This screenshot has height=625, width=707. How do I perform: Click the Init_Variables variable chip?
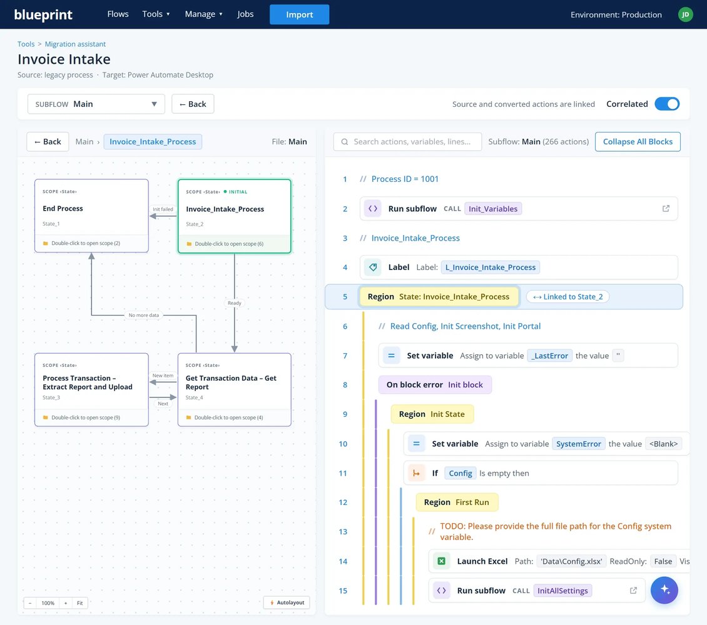coord(493,209)
